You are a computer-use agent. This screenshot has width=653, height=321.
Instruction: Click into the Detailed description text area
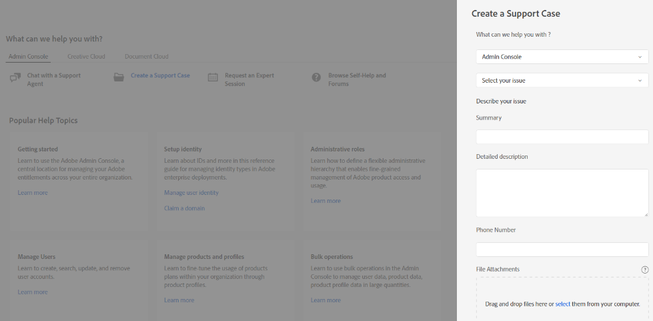(562, 193)
